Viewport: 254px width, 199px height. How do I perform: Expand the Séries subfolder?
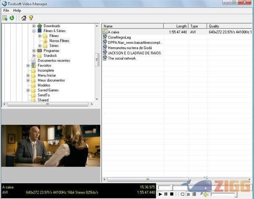tap(40, 46)
